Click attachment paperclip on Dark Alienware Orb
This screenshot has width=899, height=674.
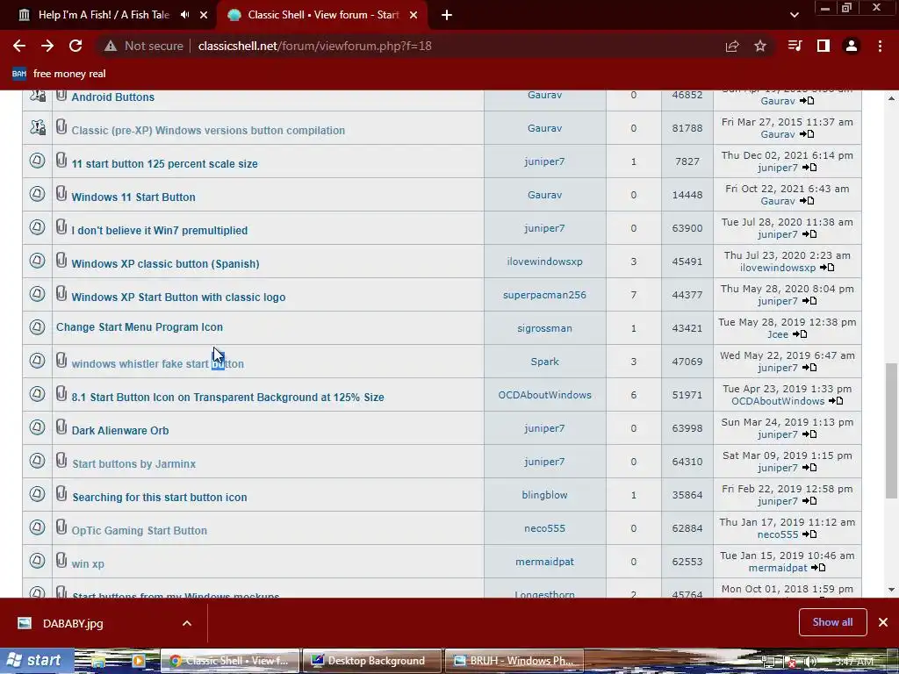61,427
